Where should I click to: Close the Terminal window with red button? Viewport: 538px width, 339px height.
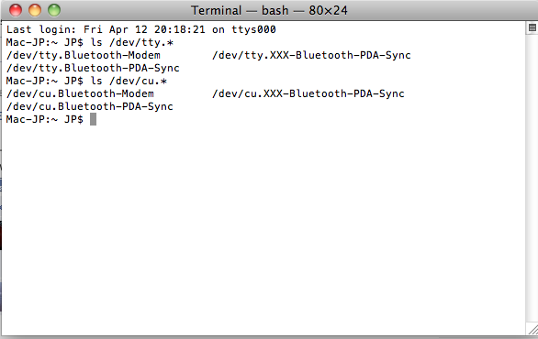click(x=16, y=10)
